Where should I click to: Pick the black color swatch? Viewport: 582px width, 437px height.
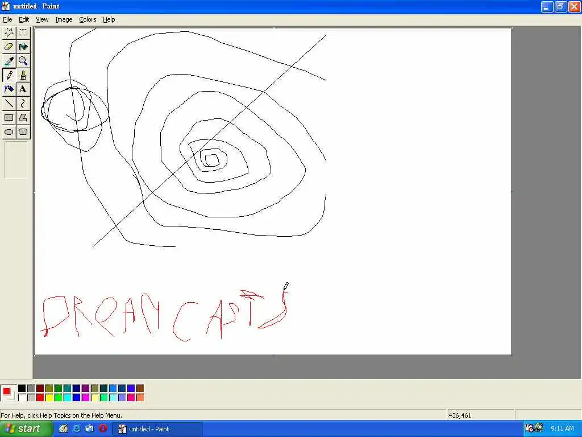click(x=22, y=388)
